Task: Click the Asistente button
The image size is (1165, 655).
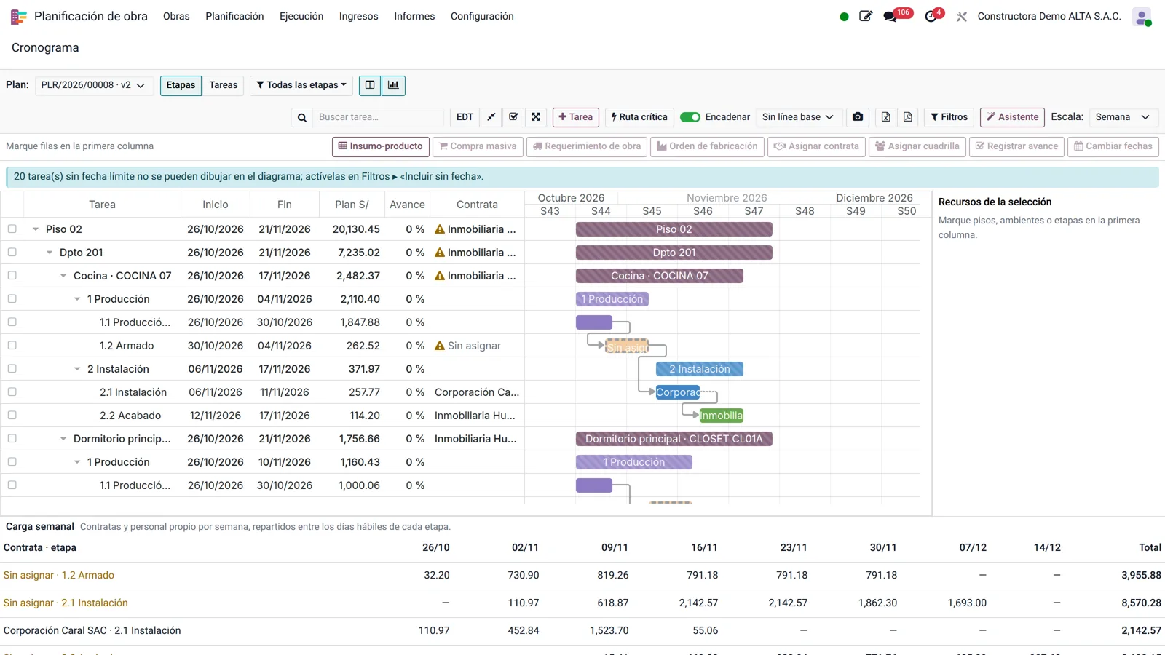Action: [x=1012, y=117]
